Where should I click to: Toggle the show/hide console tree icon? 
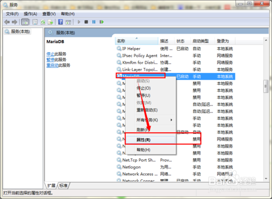pyautogui.click(x=25, y=22)
